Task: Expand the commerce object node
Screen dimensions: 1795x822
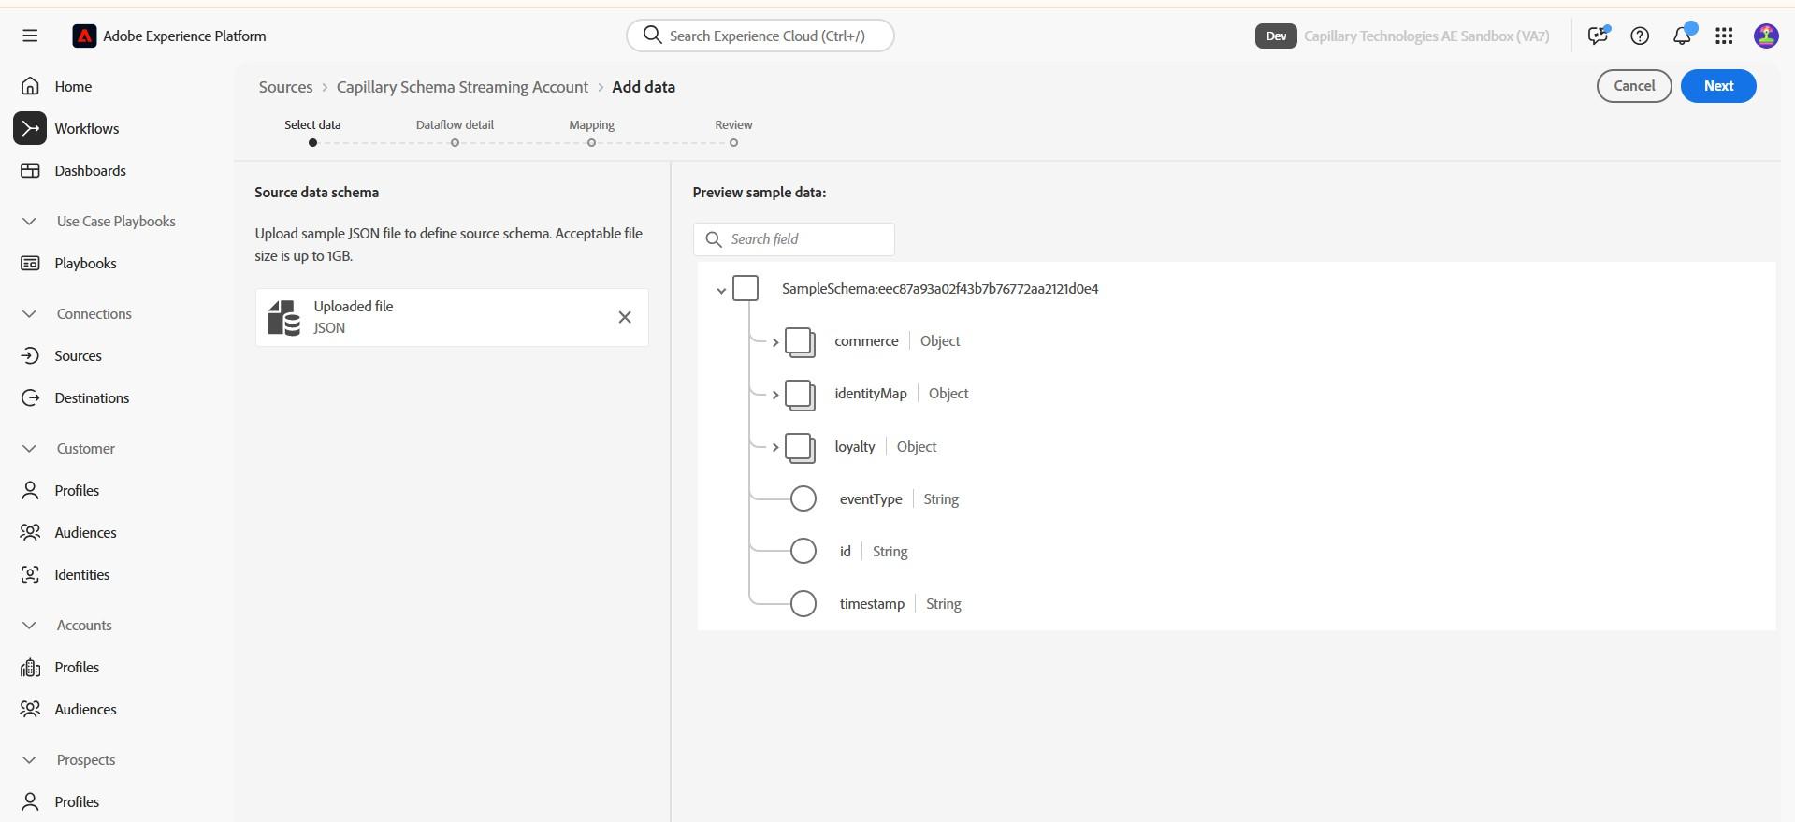Action: (775, 342)
